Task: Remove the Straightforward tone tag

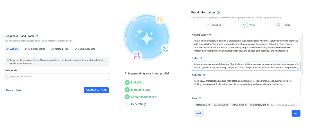Action: pos(268,105)
